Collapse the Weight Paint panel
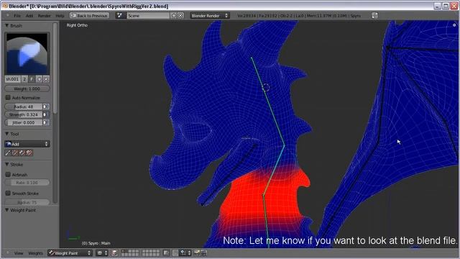The height and width of the screenshot is (259, 460). pyautogui.click(x=6, y=210)
